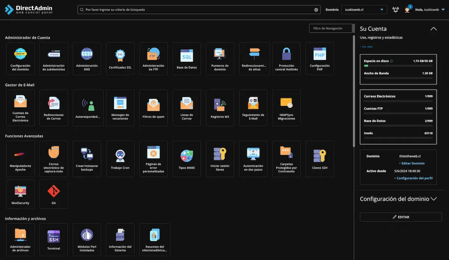Click the Gestor de E-Mail heading
Image resolution: width=449 pixels, height=260 pixels.
(x=20, y=85)
